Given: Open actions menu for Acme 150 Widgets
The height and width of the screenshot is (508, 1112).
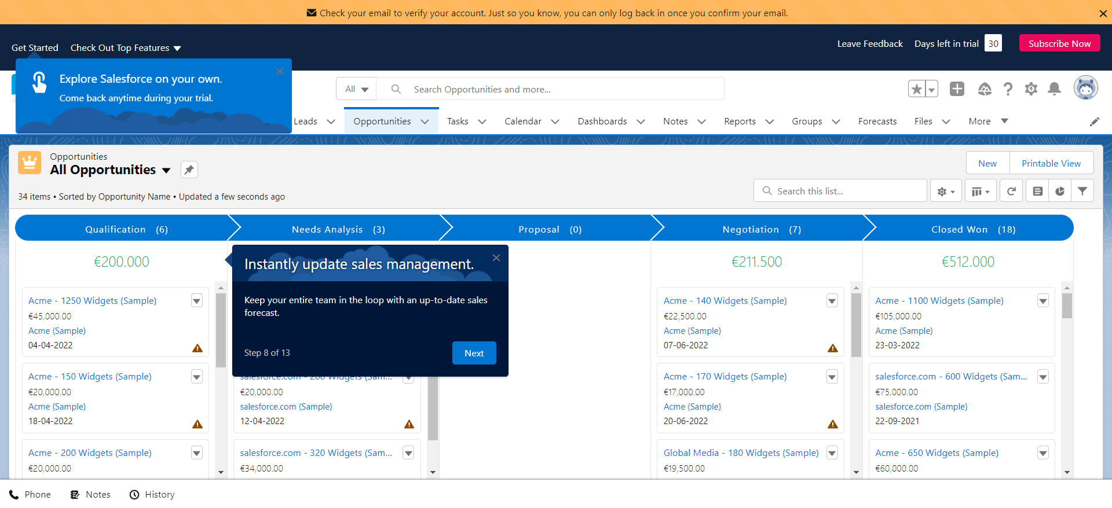Looking at the screenshot, I should tap(197, 377).
